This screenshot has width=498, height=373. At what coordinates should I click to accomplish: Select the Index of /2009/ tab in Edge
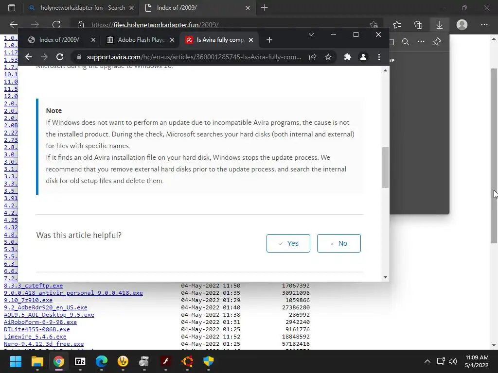pos(197,8)
